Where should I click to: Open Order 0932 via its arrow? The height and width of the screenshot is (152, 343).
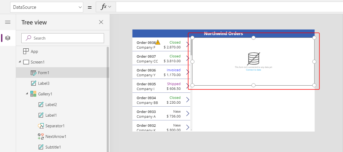(188, 127)
